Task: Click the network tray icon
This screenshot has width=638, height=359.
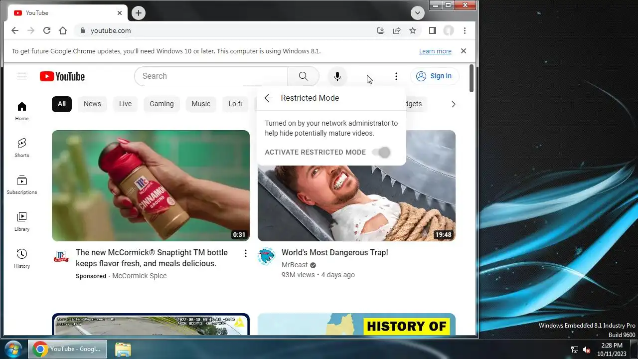Action: [575, 350]
